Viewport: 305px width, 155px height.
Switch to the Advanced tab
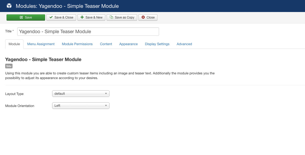point(184,44)
